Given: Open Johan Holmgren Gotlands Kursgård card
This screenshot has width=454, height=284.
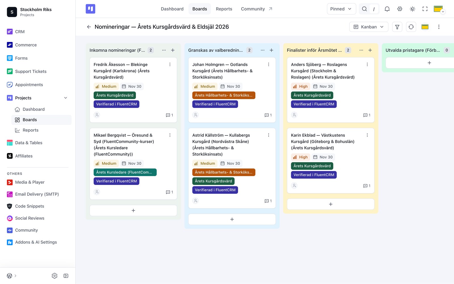Looking at the screenshot, I should point(222,71).
